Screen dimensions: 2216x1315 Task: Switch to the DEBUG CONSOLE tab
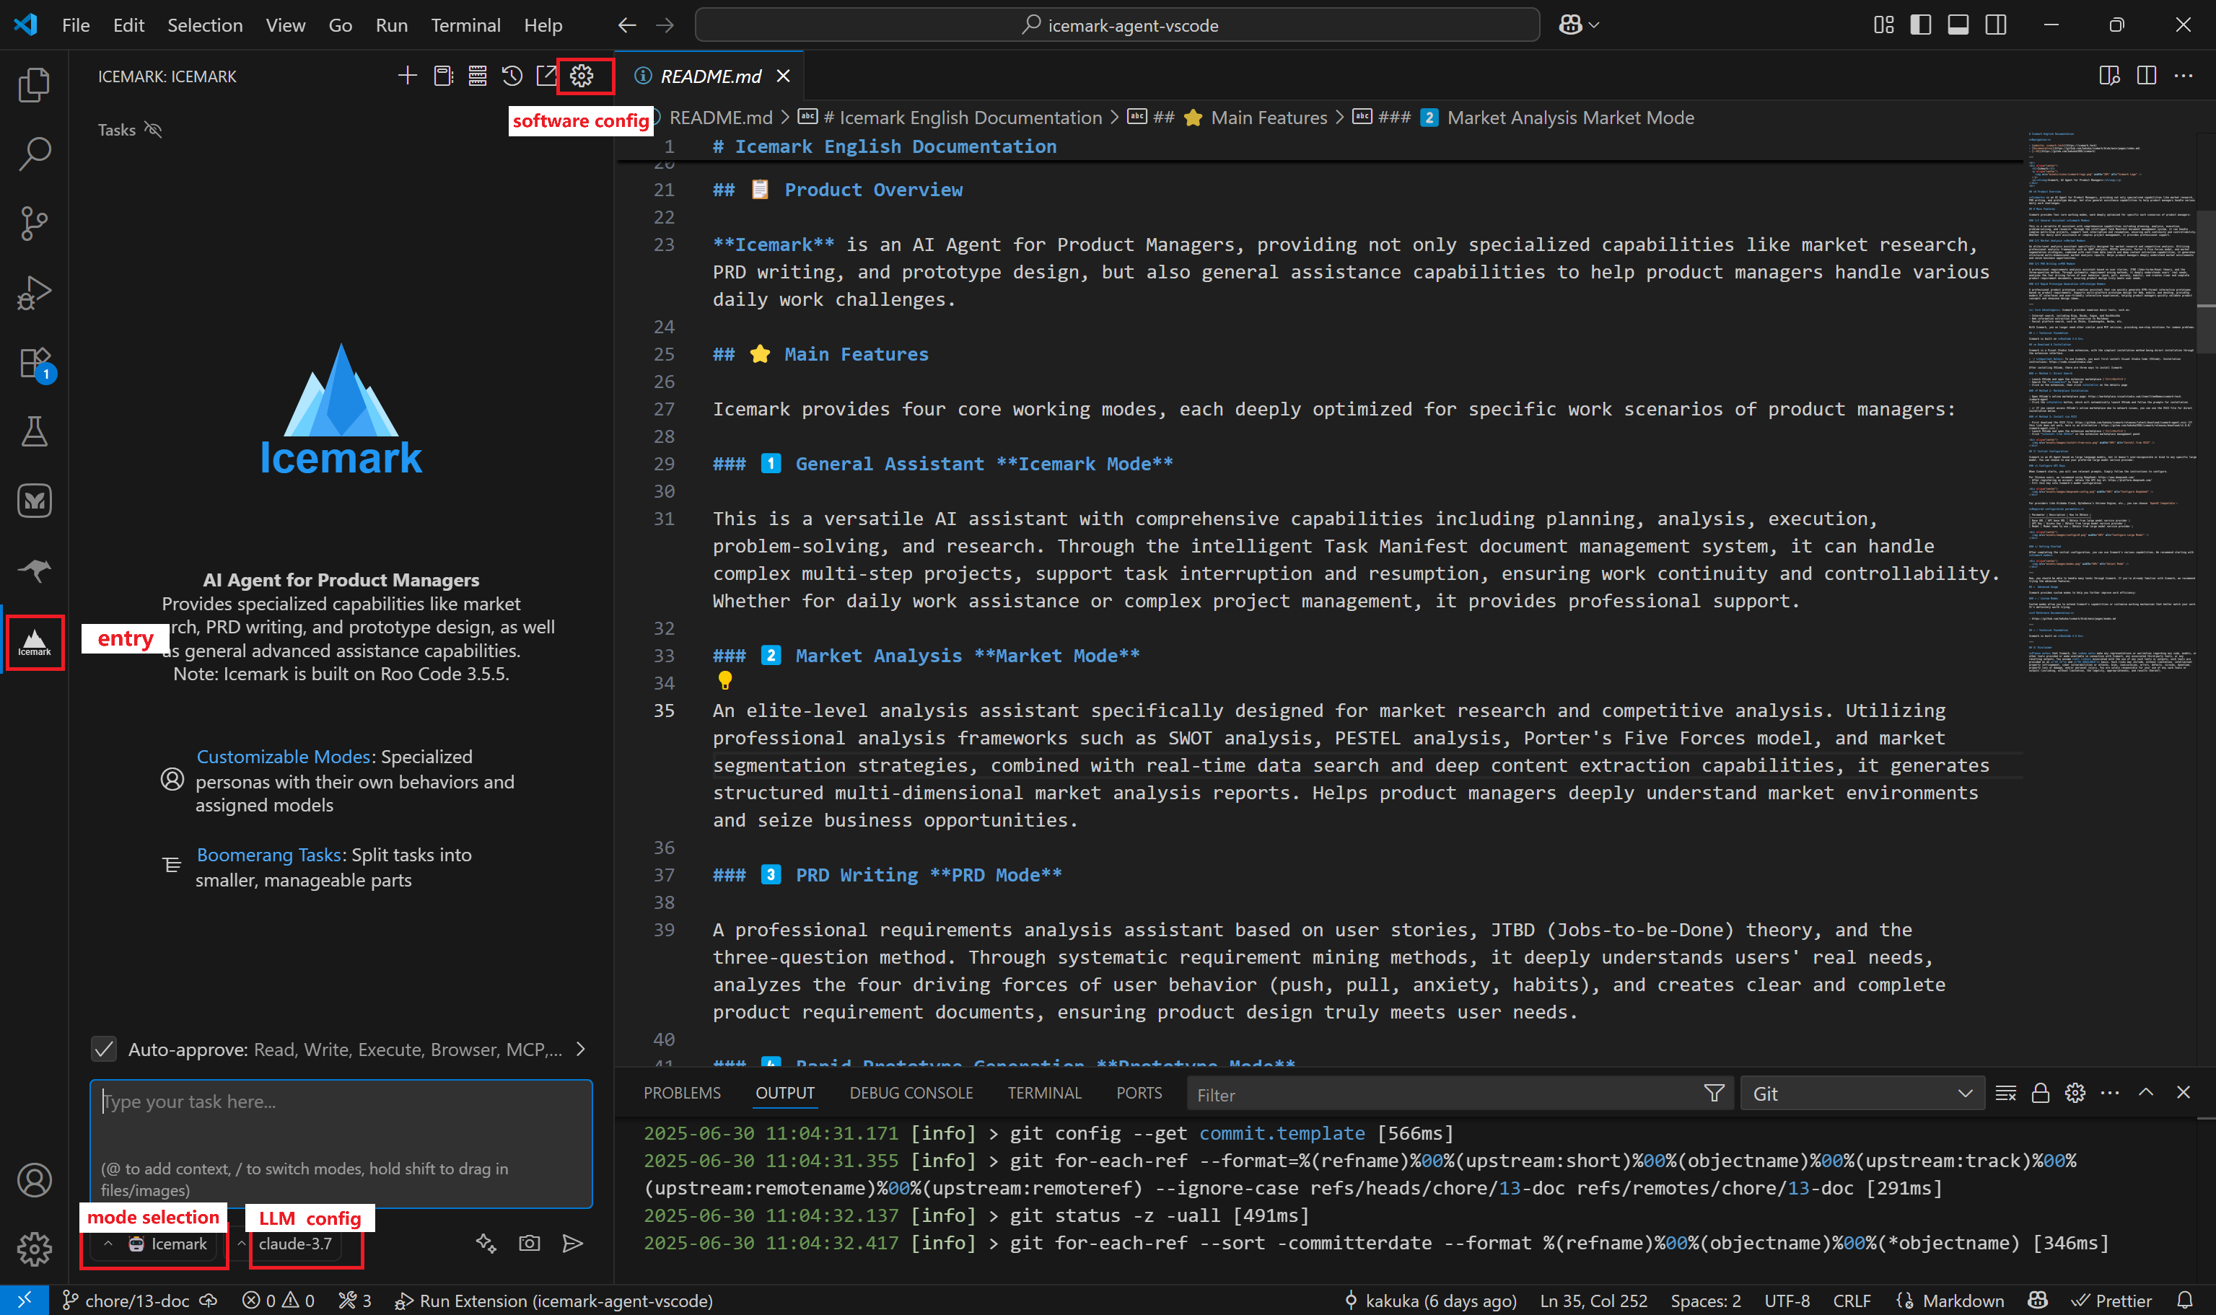pos(911,1094)
